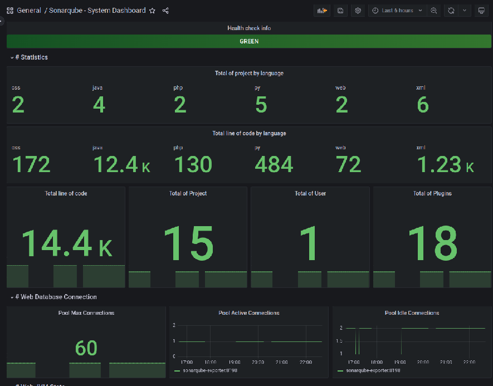This screenshot has width=493, height=386.
Task: Open the Health check info panel menu
Action: pyautogui.click(x=249, y=28)
